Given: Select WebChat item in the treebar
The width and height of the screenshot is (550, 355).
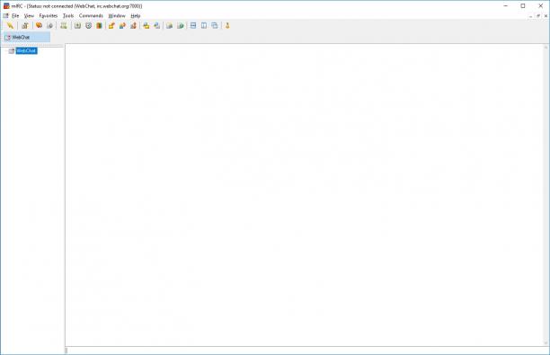Looking at the screenshot, I should coord(26,51).
